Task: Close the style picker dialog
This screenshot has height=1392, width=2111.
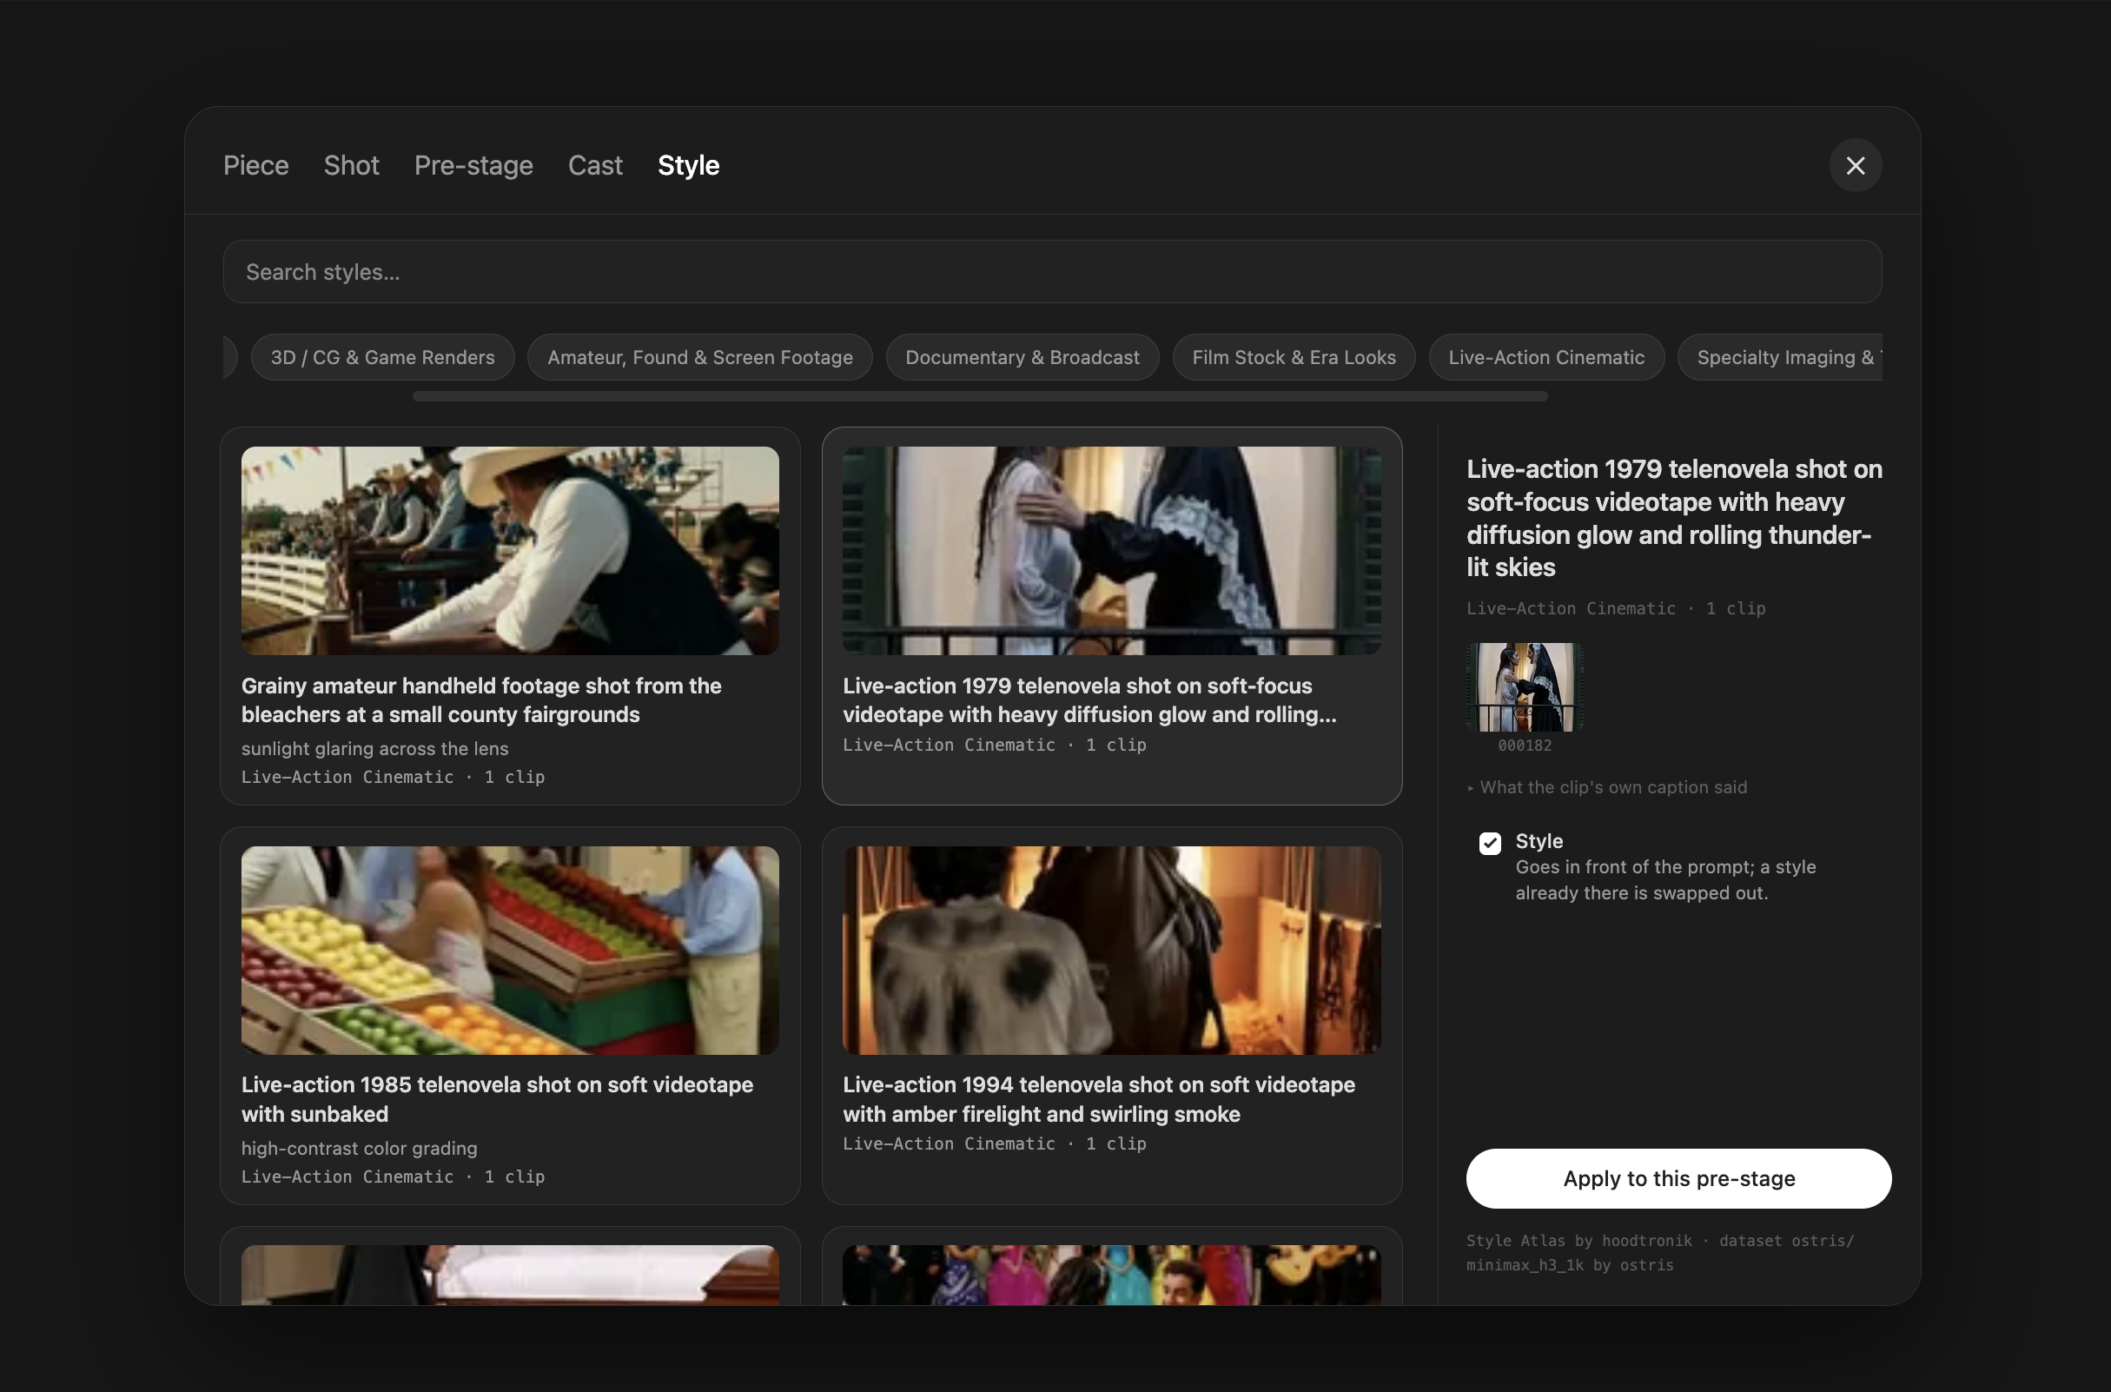Action: pyautogui.click(x=1855, y=165)
